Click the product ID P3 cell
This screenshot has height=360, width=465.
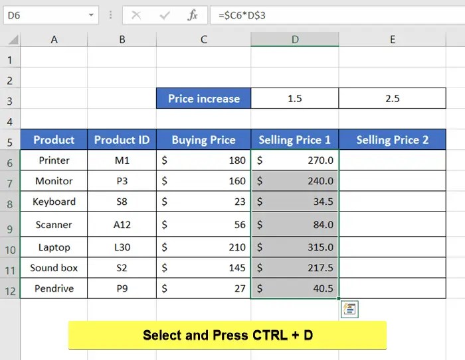click(122, 180)
